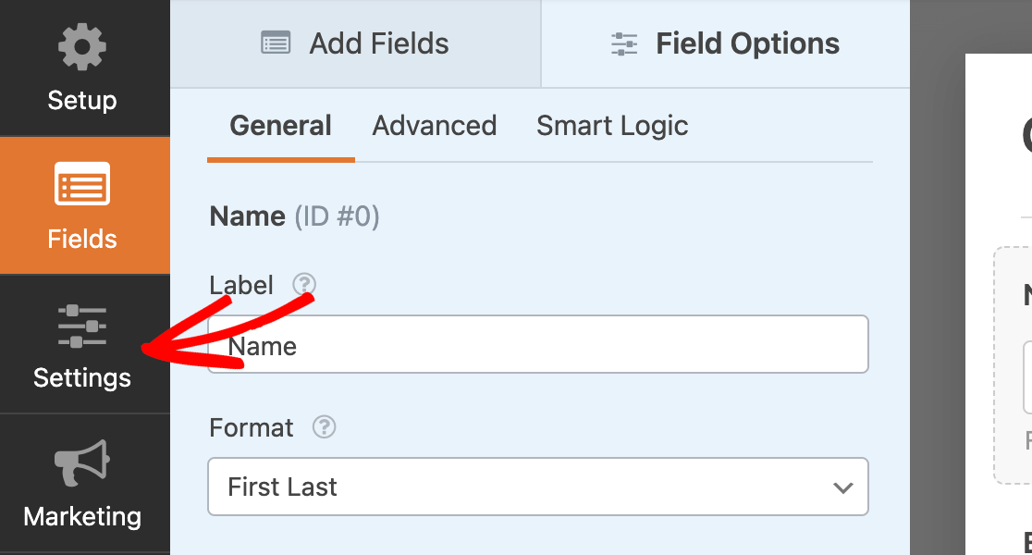Screen dimensions: 1032x555
Task: Switch to Add Fields tab
Action: point(356,43)
